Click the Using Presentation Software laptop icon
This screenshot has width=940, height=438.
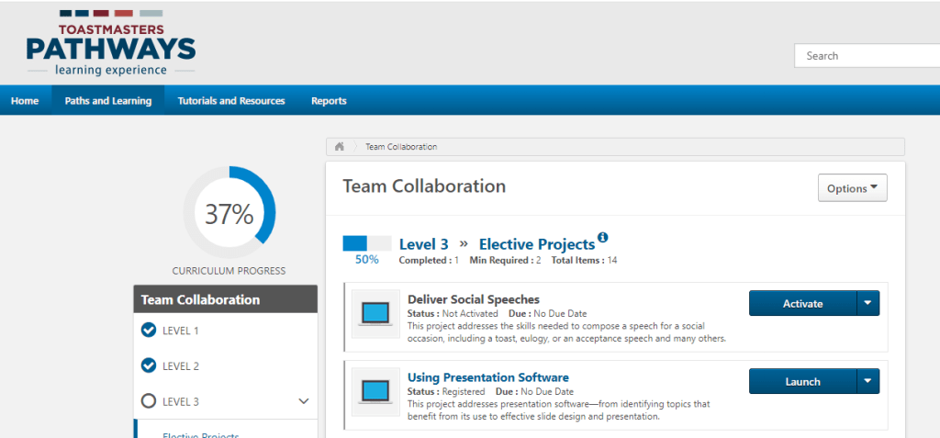click(x=375, y=392)
